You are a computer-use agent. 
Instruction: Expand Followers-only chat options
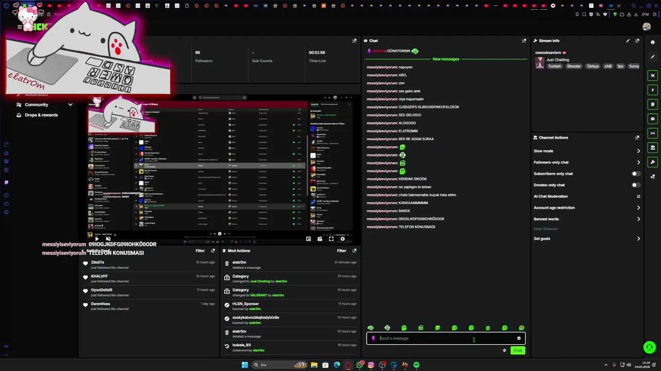(x=638, y=162)
